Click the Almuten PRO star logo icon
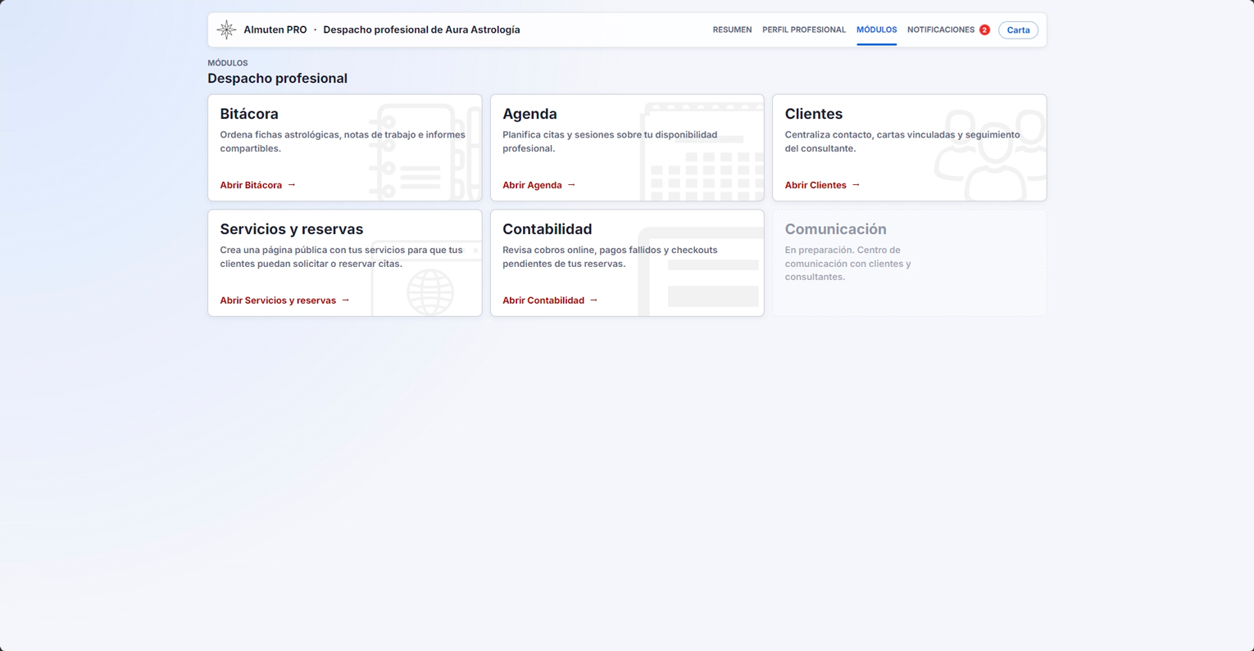 226,29
